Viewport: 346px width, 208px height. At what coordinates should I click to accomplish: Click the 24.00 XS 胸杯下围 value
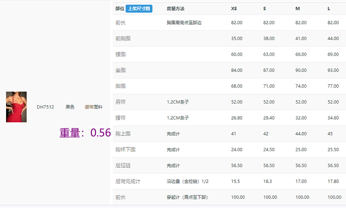pyautogui.click(x=237, y=150)
